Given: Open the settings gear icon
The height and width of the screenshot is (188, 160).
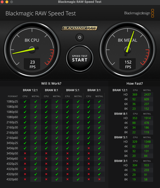Looking at the screenshot, I should pos(80,37).
